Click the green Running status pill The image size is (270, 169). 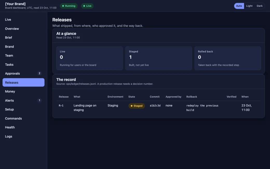coord(69,6)
